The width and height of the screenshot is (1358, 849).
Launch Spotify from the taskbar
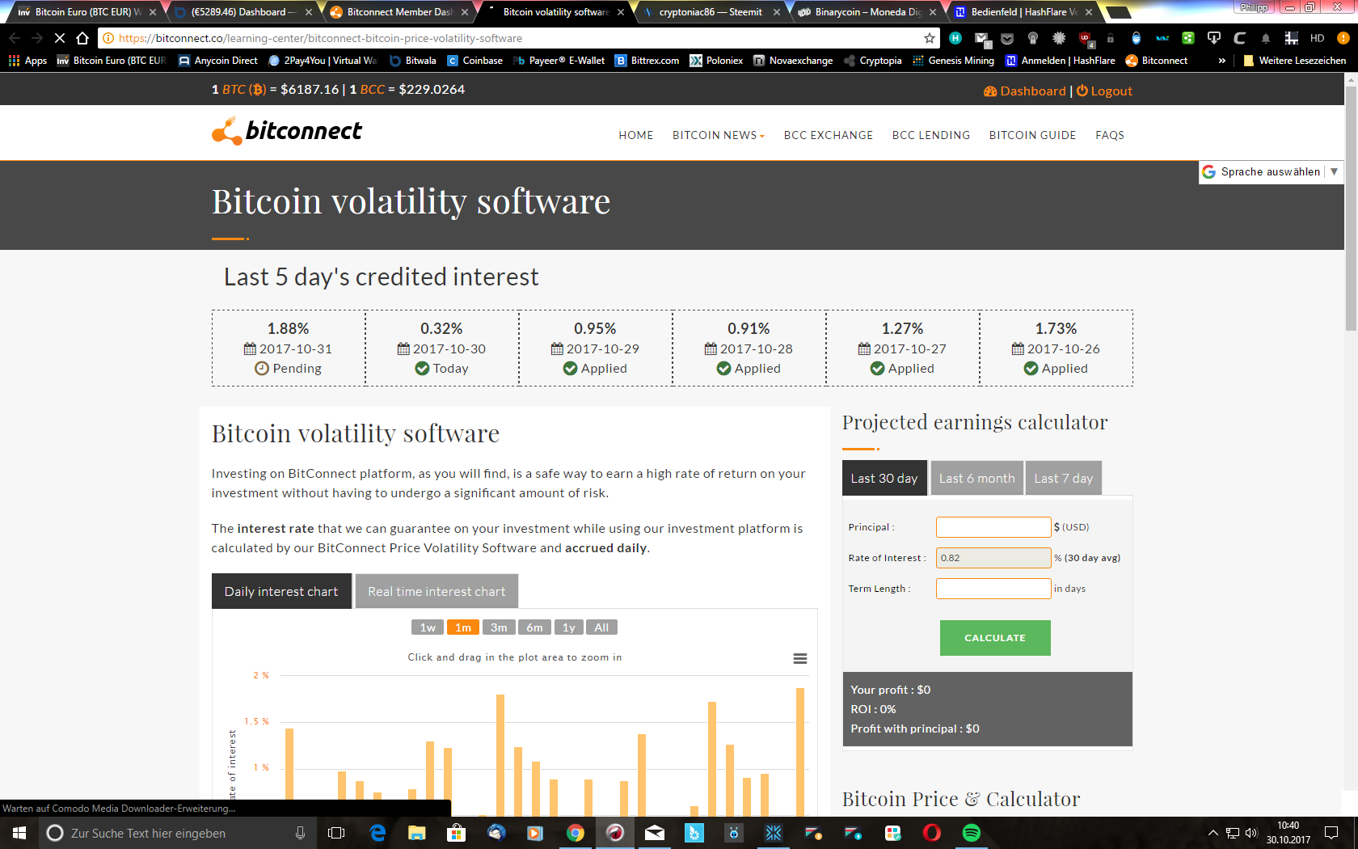click(972, 833)
